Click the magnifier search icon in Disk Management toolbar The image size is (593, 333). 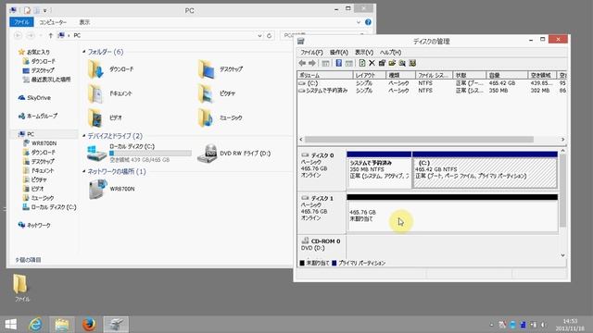402,63
